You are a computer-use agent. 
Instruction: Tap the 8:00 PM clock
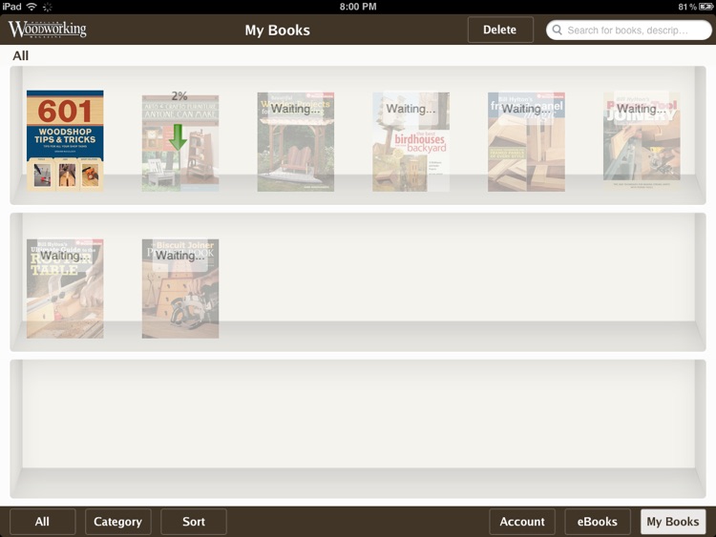[358, 7]
